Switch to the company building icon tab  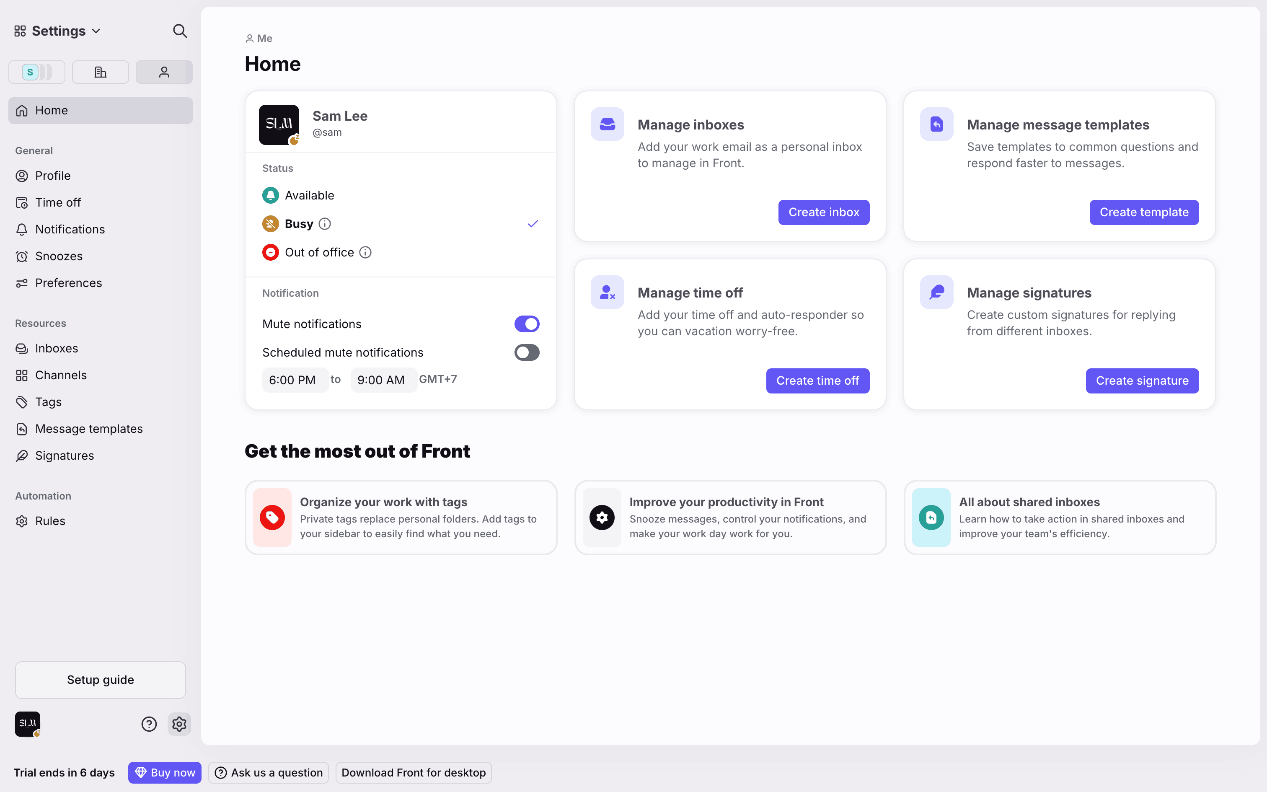click(x=100, y=72)
